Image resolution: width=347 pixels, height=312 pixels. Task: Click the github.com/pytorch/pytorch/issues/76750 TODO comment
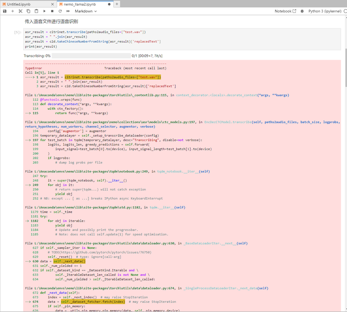(100, 252)
